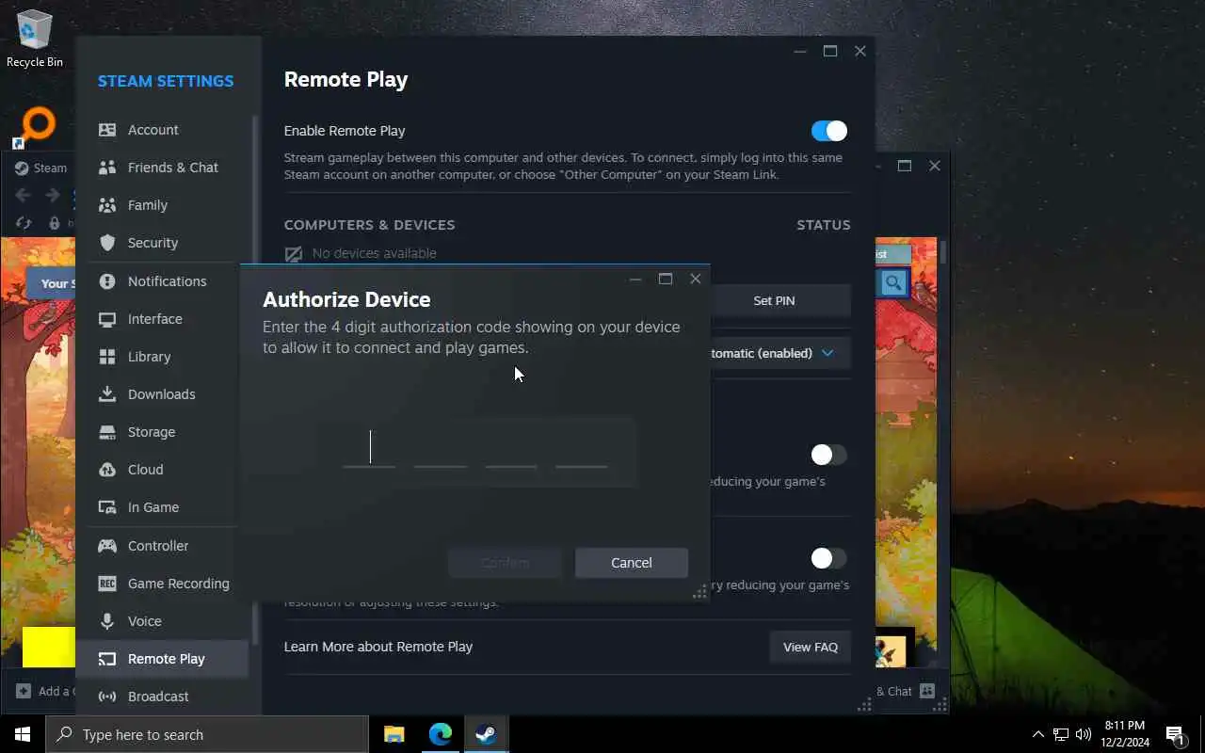Image resolution: width=1205 pixels, height=753 pixels.
Task: Click the Steam taskbar icon
Action: point(487,734)
